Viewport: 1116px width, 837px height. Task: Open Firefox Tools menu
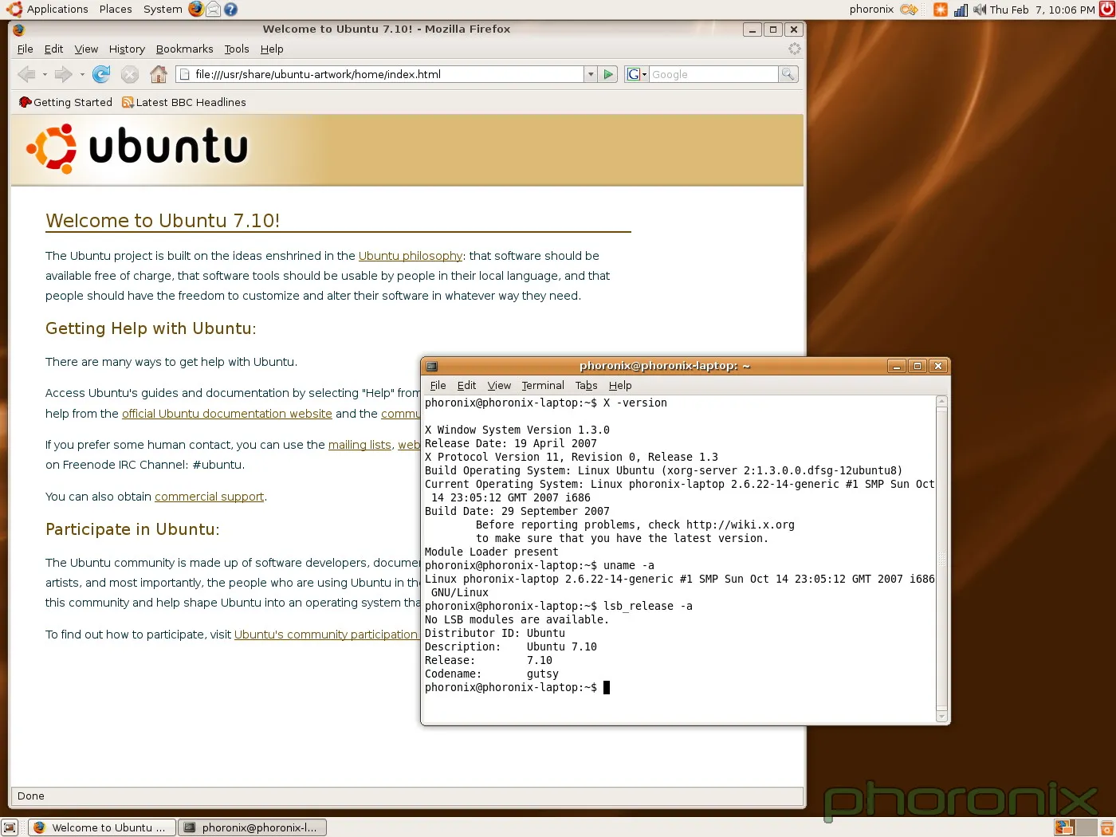[x=237, y=49]
